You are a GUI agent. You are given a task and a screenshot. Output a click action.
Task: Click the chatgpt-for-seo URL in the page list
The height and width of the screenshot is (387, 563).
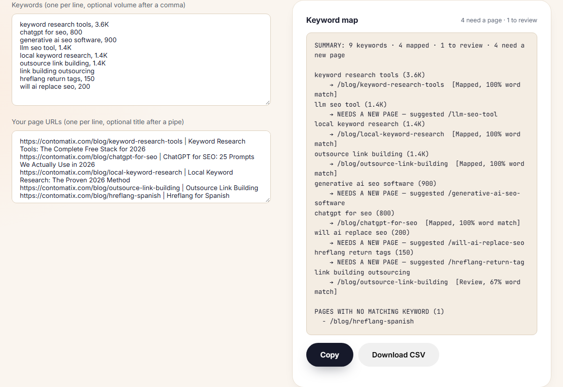[88, 157]
